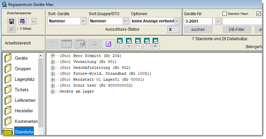Toggle the (V) checkbox
266x139 pixels.
[138, 41]
